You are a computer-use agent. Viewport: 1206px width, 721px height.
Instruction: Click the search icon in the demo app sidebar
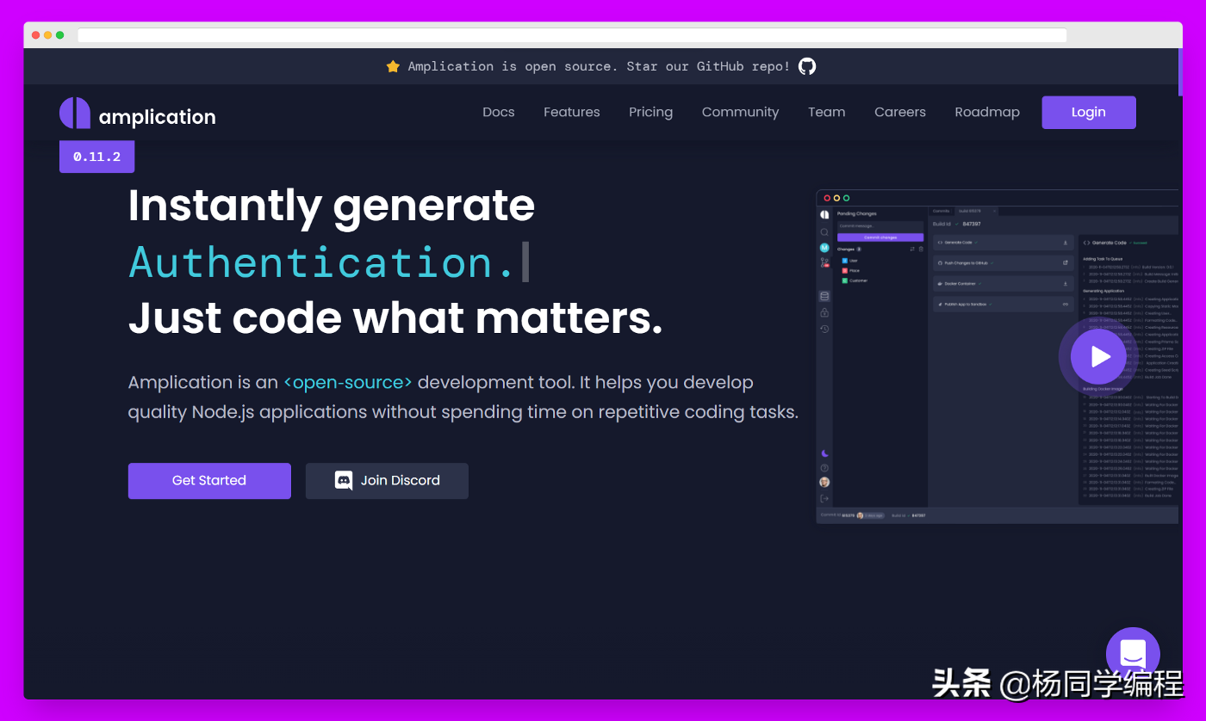point(824,232)
